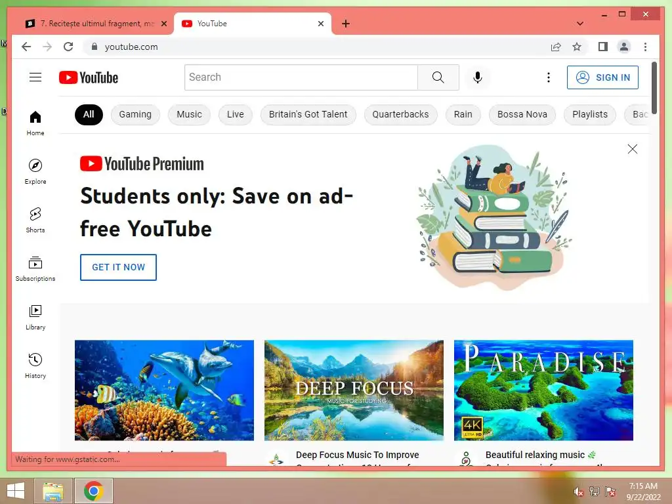Open a new browser tab
The height and width of the screenshot is (504, 672).
[346, 24]
